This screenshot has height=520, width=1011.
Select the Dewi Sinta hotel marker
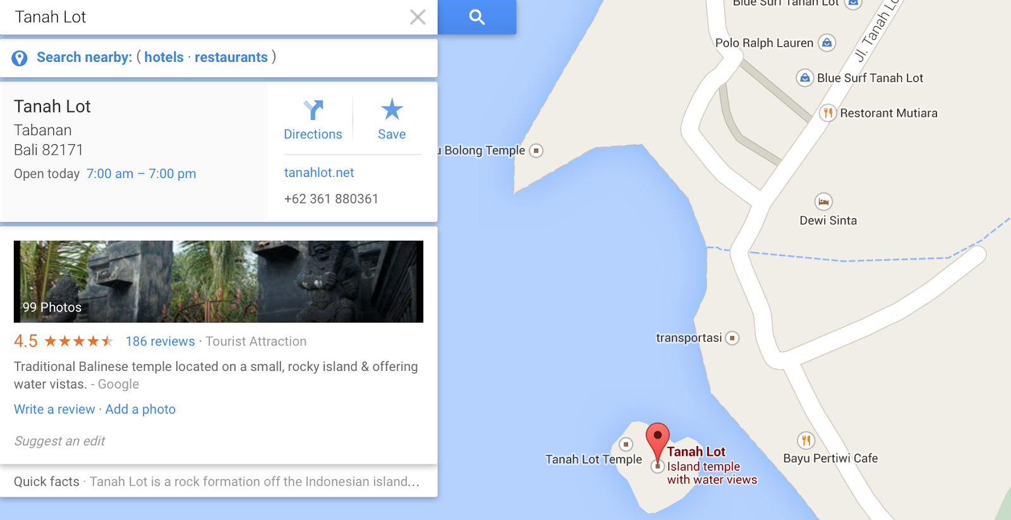click(x=823, y=202)
